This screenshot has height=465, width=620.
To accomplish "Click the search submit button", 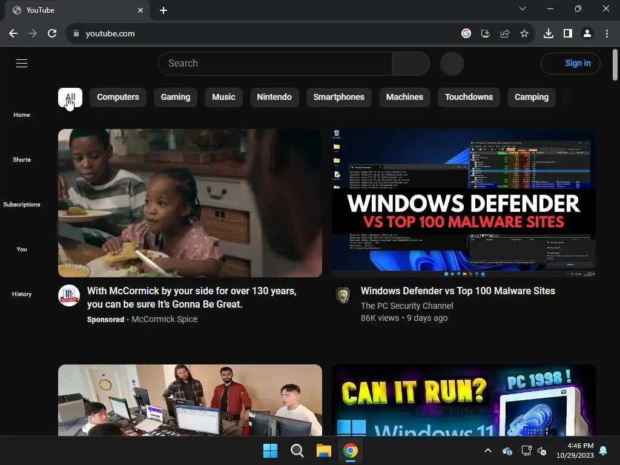I will (x=411, y=63).
